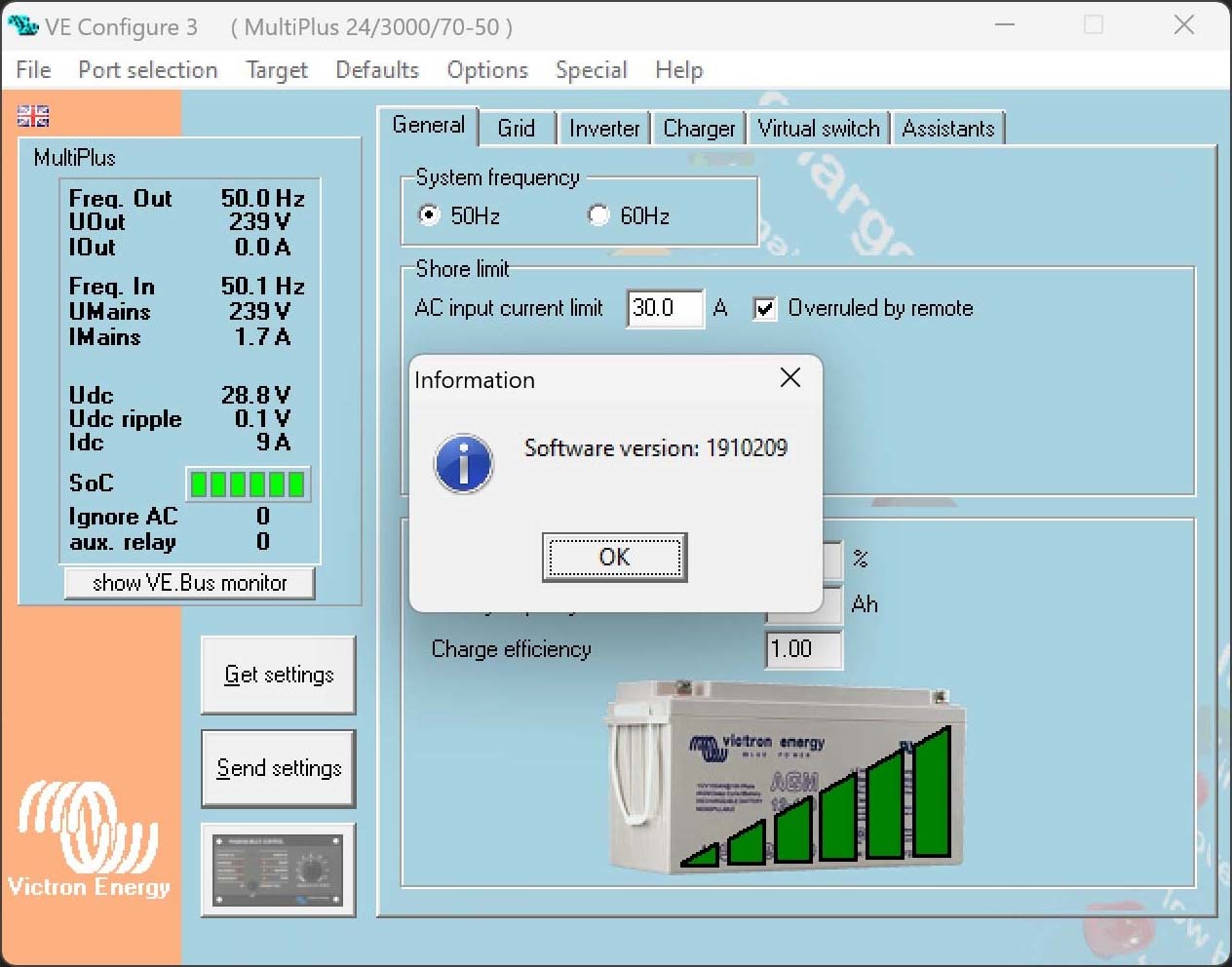
Task: Select the 50Hz system frequency
Action: 429,215
